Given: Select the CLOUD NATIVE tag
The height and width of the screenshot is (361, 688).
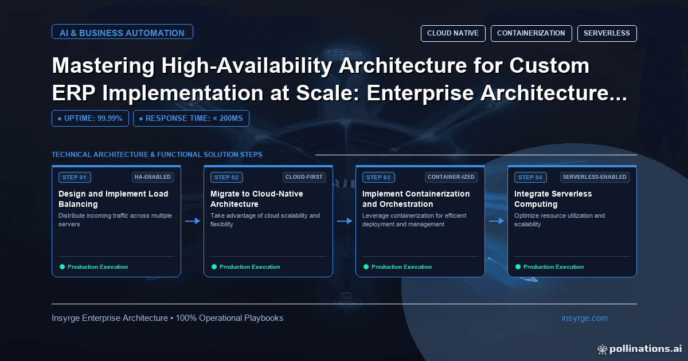Looking at the screenshot, I should (x=453, y=33).
